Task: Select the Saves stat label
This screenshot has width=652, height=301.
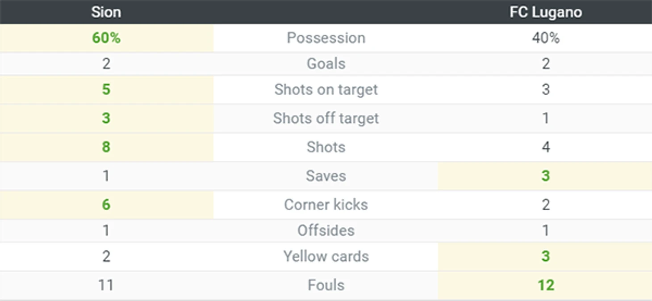Action: point(326,176)
